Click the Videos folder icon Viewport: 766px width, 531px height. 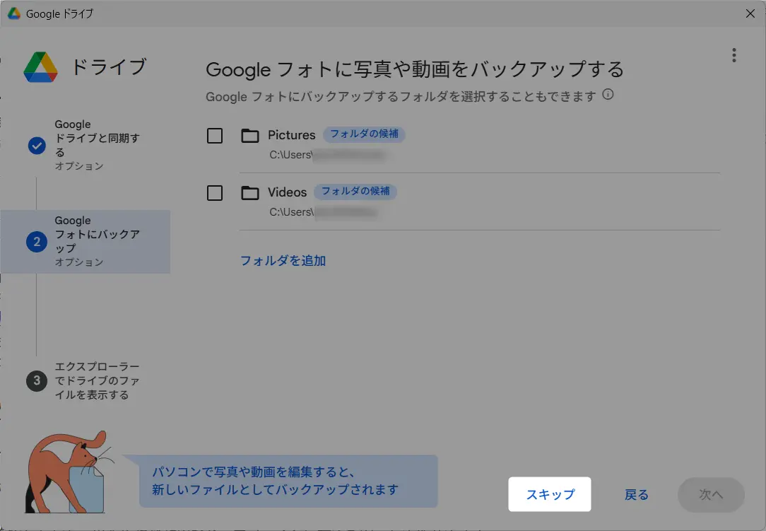[250, 193]
